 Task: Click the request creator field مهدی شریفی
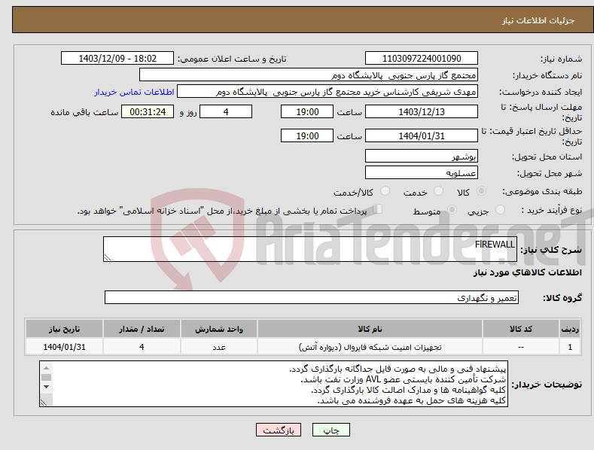[x=327, y=91]
